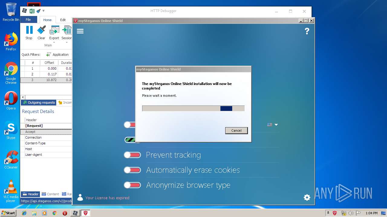This screenshot has width=387, height=217.
Task: Open the quick access toolbar customize arrow
Action: click(44, 11)
